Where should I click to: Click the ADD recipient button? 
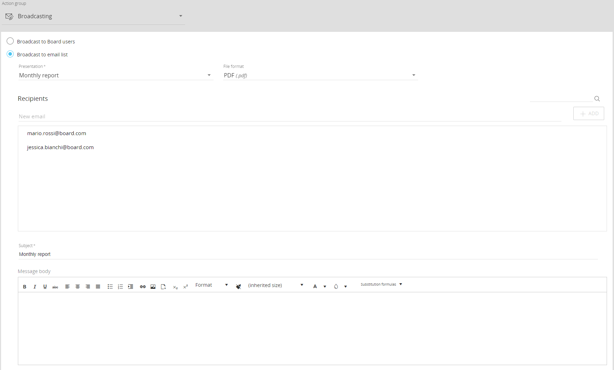pyautogui.click(x=588, y=113)
